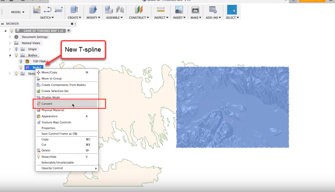Expand the Origin node

(x=10, y=49)
